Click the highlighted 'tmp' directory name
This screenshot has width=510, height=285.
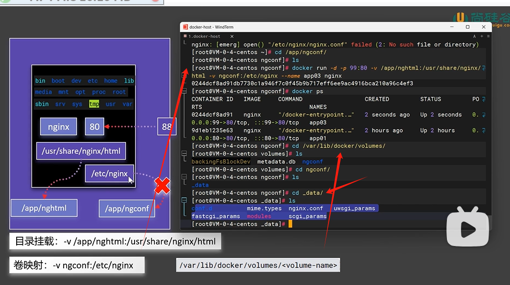pyautogui.click(x=94, y=104)
